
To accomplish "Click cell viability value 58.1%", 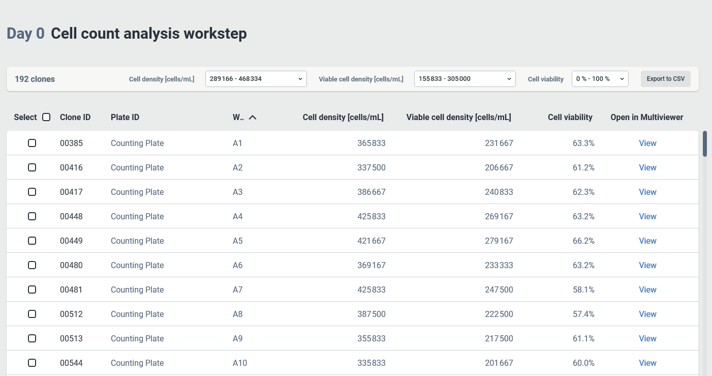I will [x=583, y=290].
